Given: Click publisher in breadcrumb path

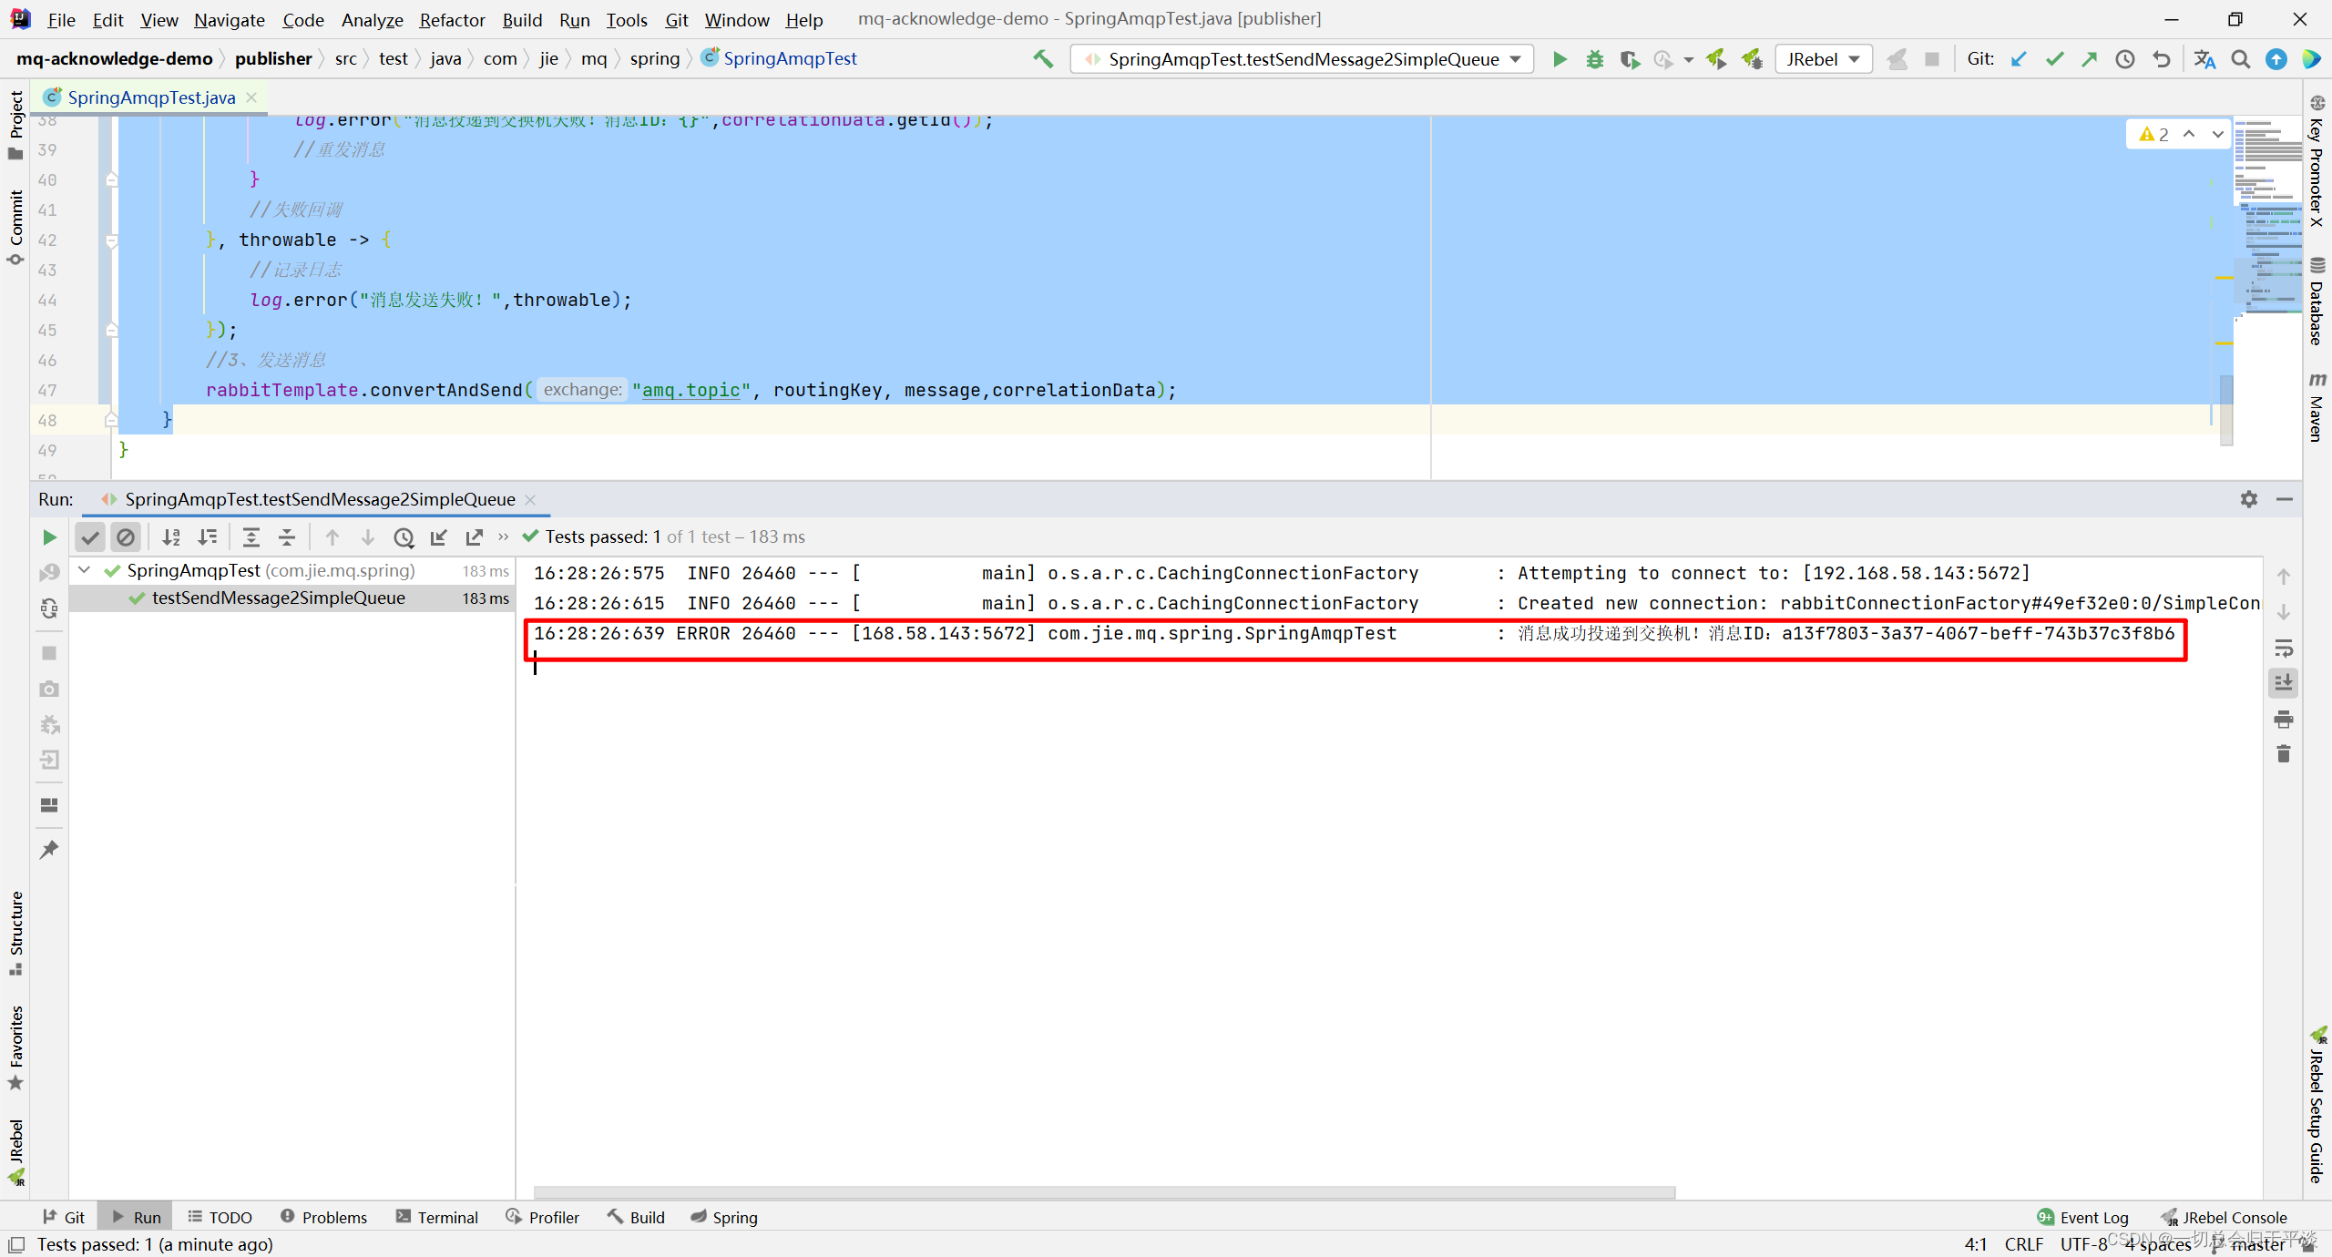Looking at the screenshot, I should click(x=273, y=59).
